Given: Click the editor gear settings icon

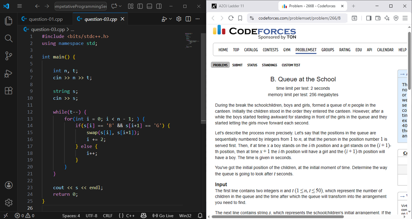Looking at the screenshot, I should (x=179, y=20).
